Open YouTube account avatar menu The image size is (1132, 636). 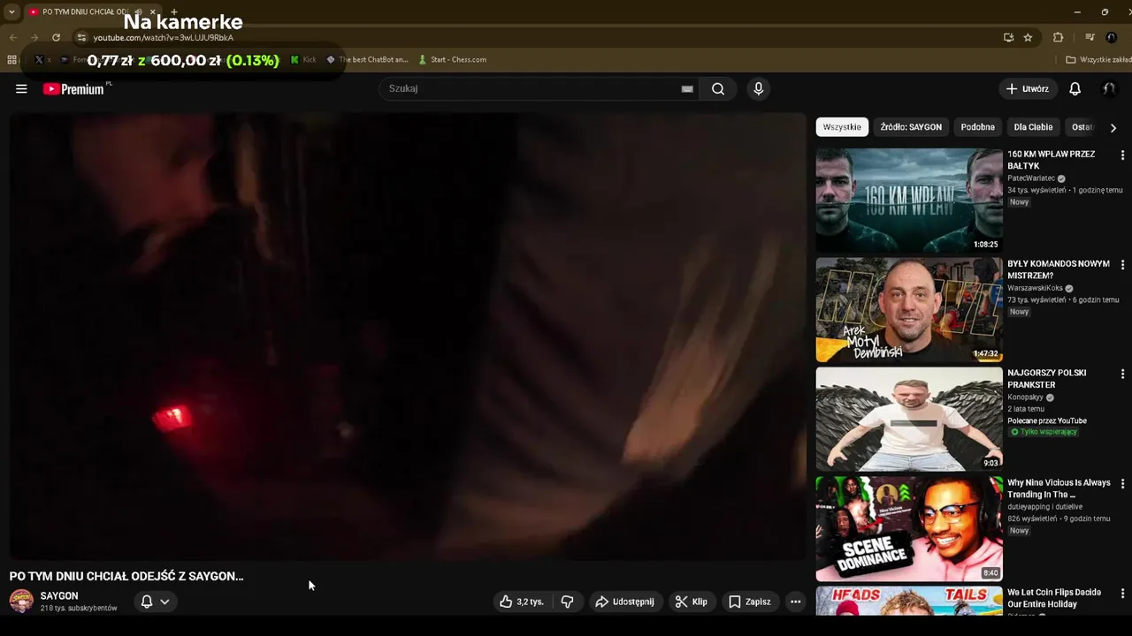[x=1109, y=88]
